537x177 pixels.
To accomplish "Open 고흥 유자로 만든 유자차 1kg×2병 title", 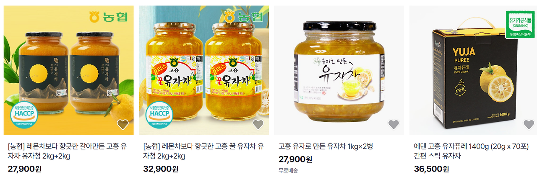I will coord(326,146).
